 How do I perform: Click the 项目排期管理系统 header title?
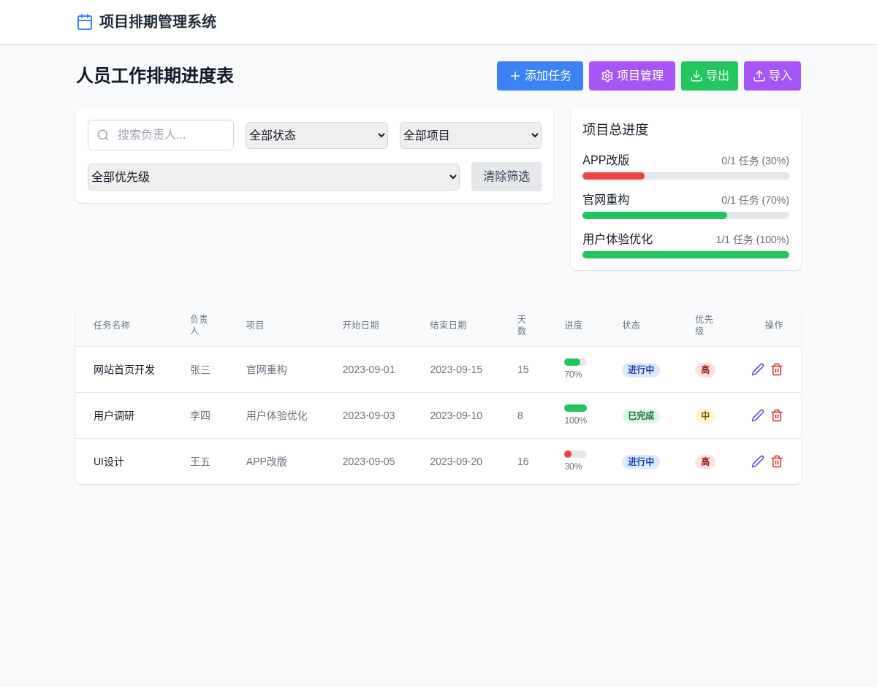[x=158, y=22]
